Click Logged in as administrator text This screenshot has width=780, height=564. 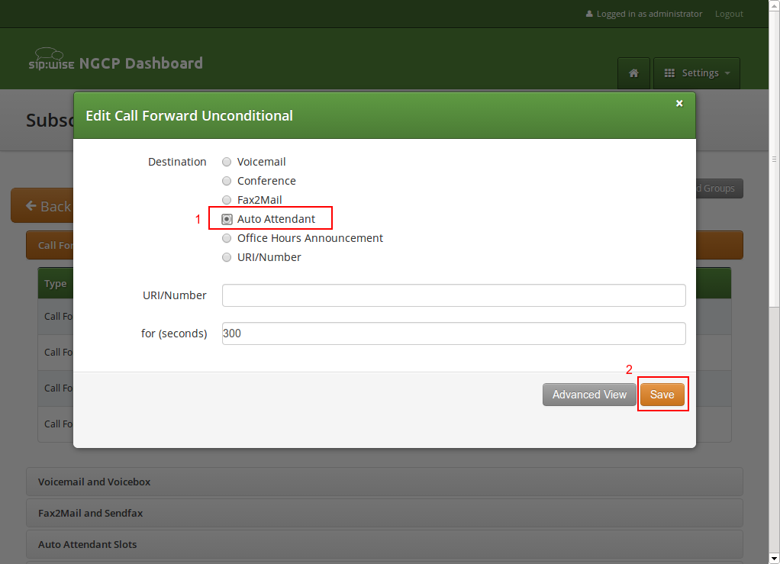tap(649, 14)
